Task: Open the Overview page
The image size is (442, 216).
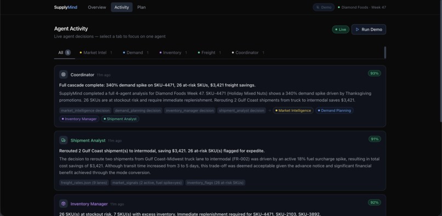Action: 97,7
